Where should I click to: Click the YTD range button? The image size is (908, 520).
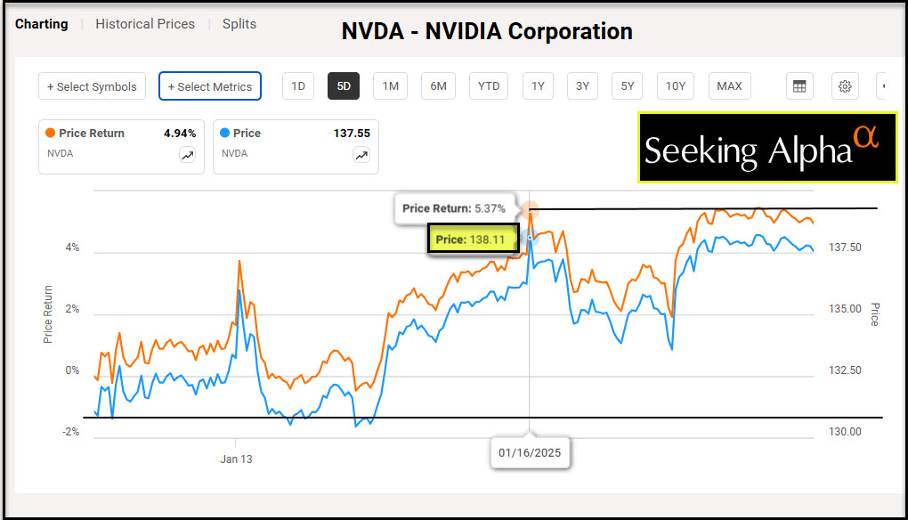point(489,86)
